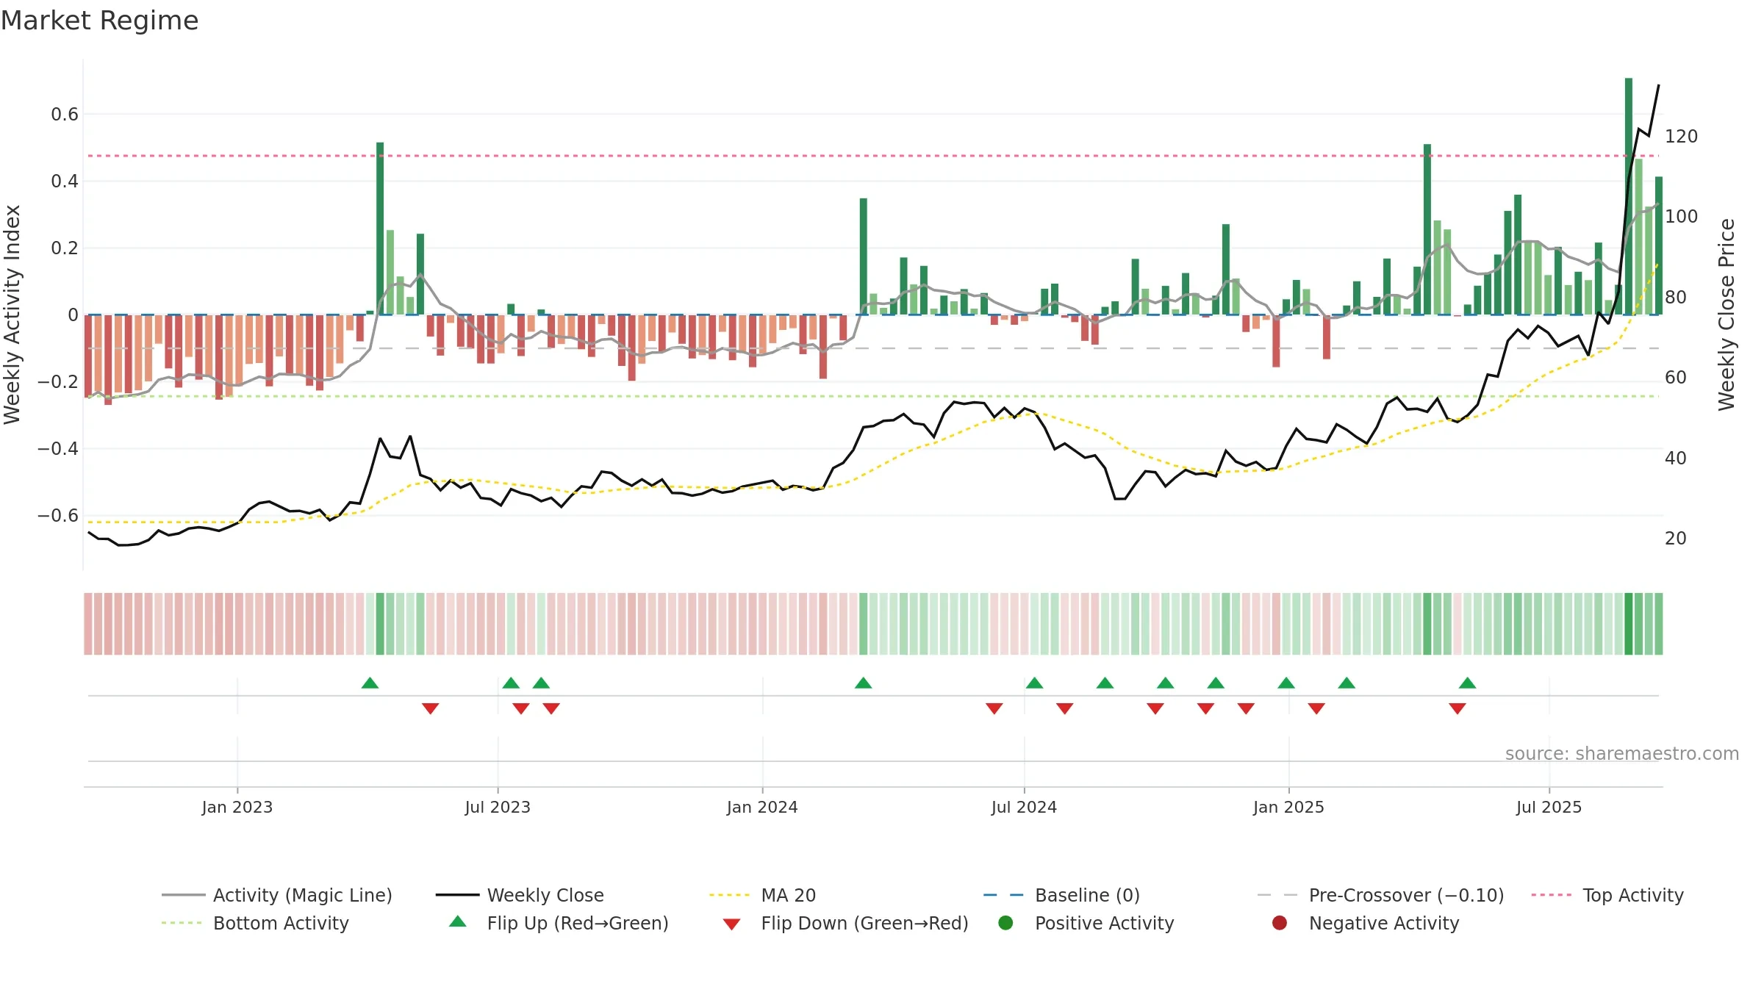Click the Jul 2024 x-axis label
The image size is (1764, 992).
point(1024,807)
